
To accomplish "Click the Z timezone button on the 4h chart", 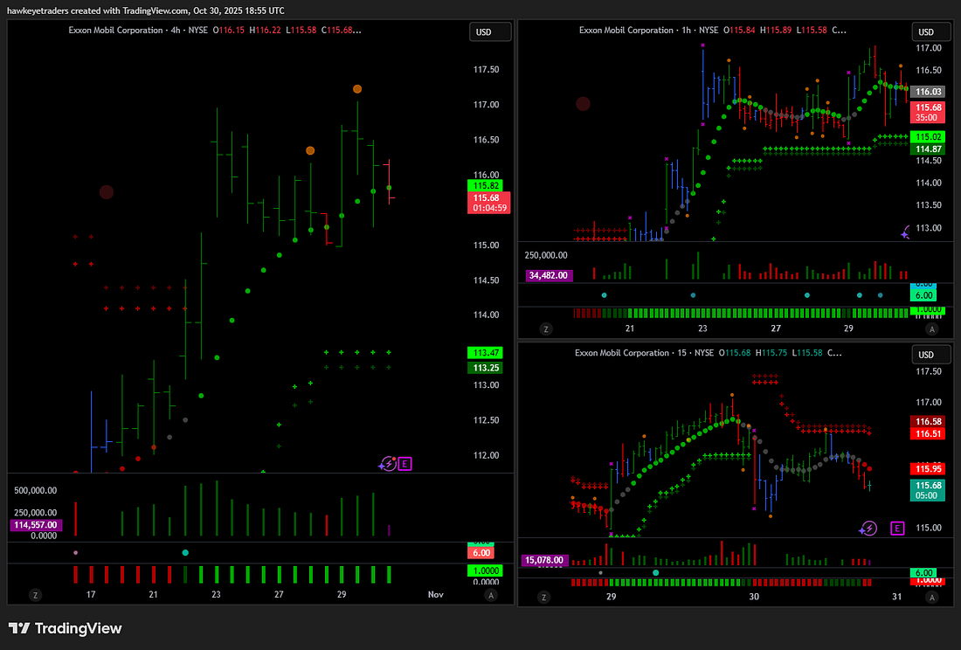I will pyautogui.click(x=36, y=595).
